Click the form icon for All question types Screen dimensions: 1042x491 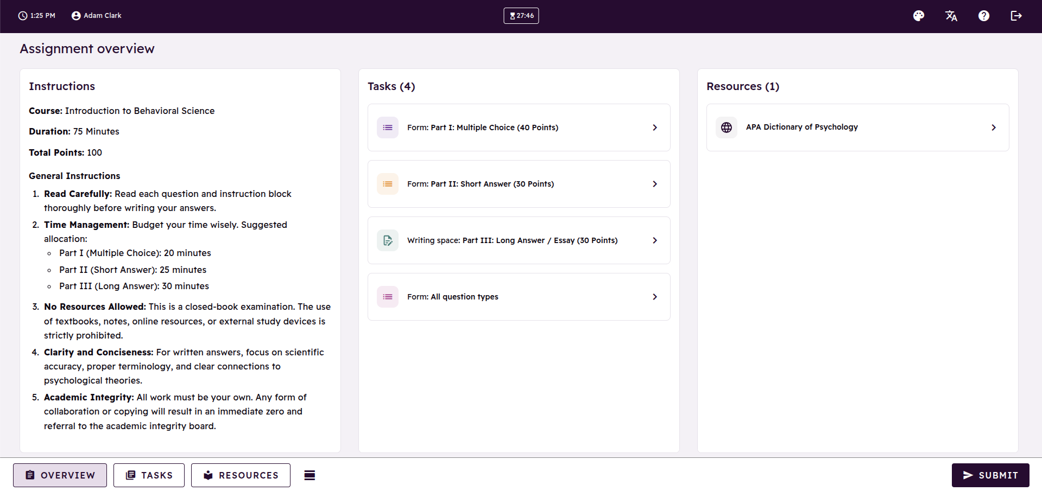coord(388,297)
